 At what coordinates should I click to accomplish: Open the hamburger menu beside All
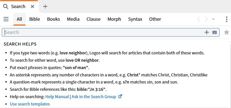6,19
